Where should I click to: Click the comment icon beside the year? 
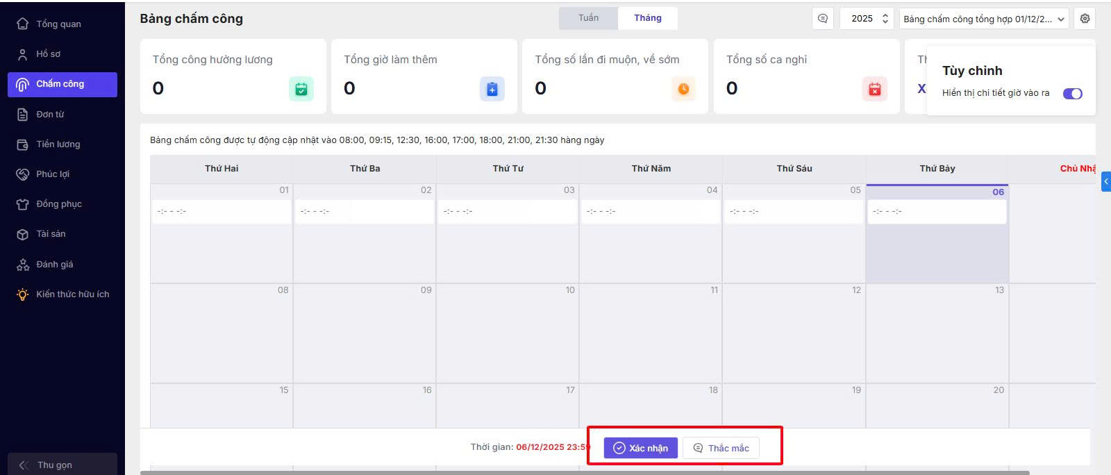click(x=823, y=19)
